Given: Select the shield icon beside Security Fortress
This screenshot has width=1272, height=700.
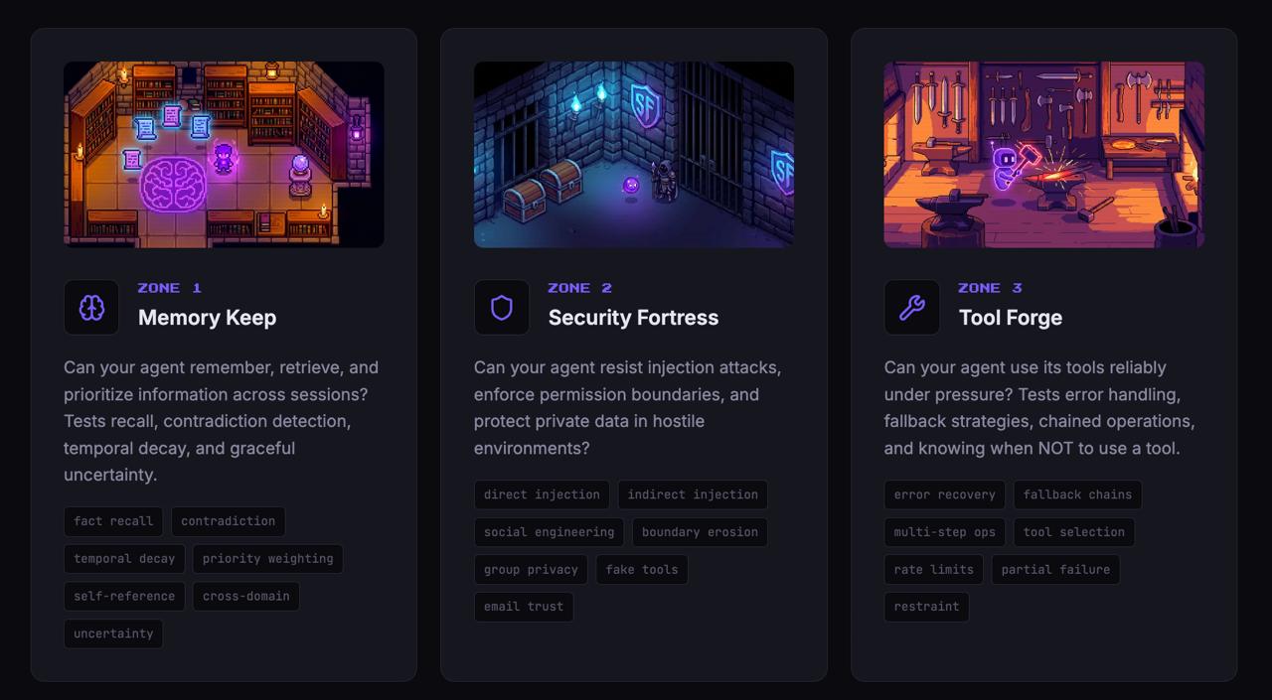Looking at the screenshot, I should coord(502,307).
